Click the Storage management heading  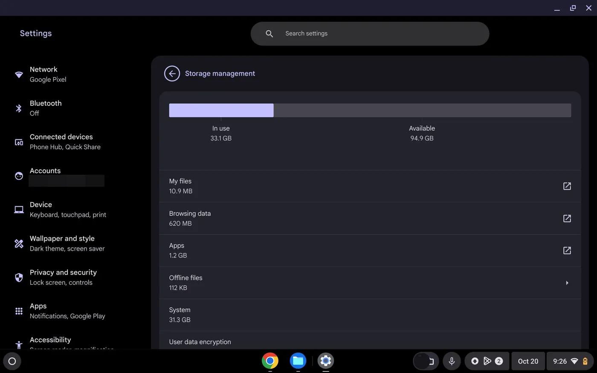tap(220, 73)
